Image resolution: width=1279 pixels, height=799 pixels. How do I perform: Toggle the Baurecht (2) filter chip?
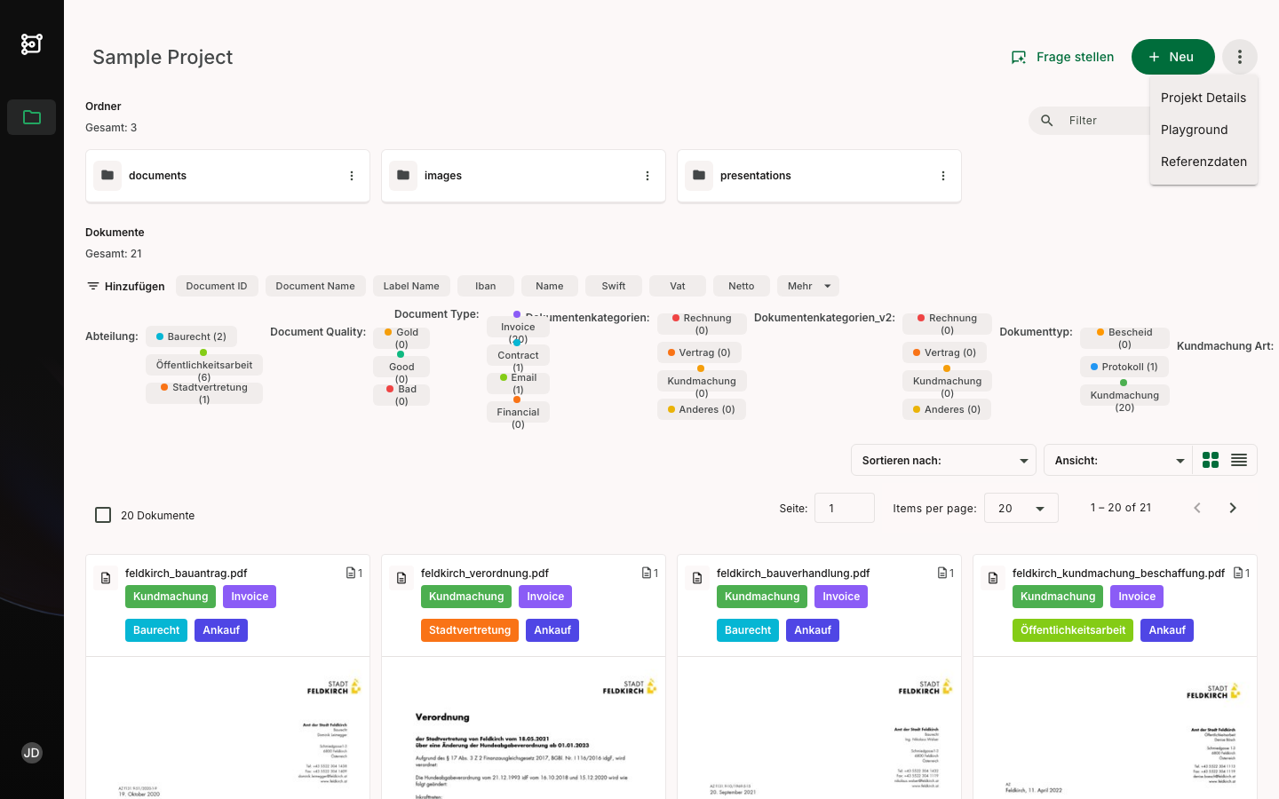(191, 336)
